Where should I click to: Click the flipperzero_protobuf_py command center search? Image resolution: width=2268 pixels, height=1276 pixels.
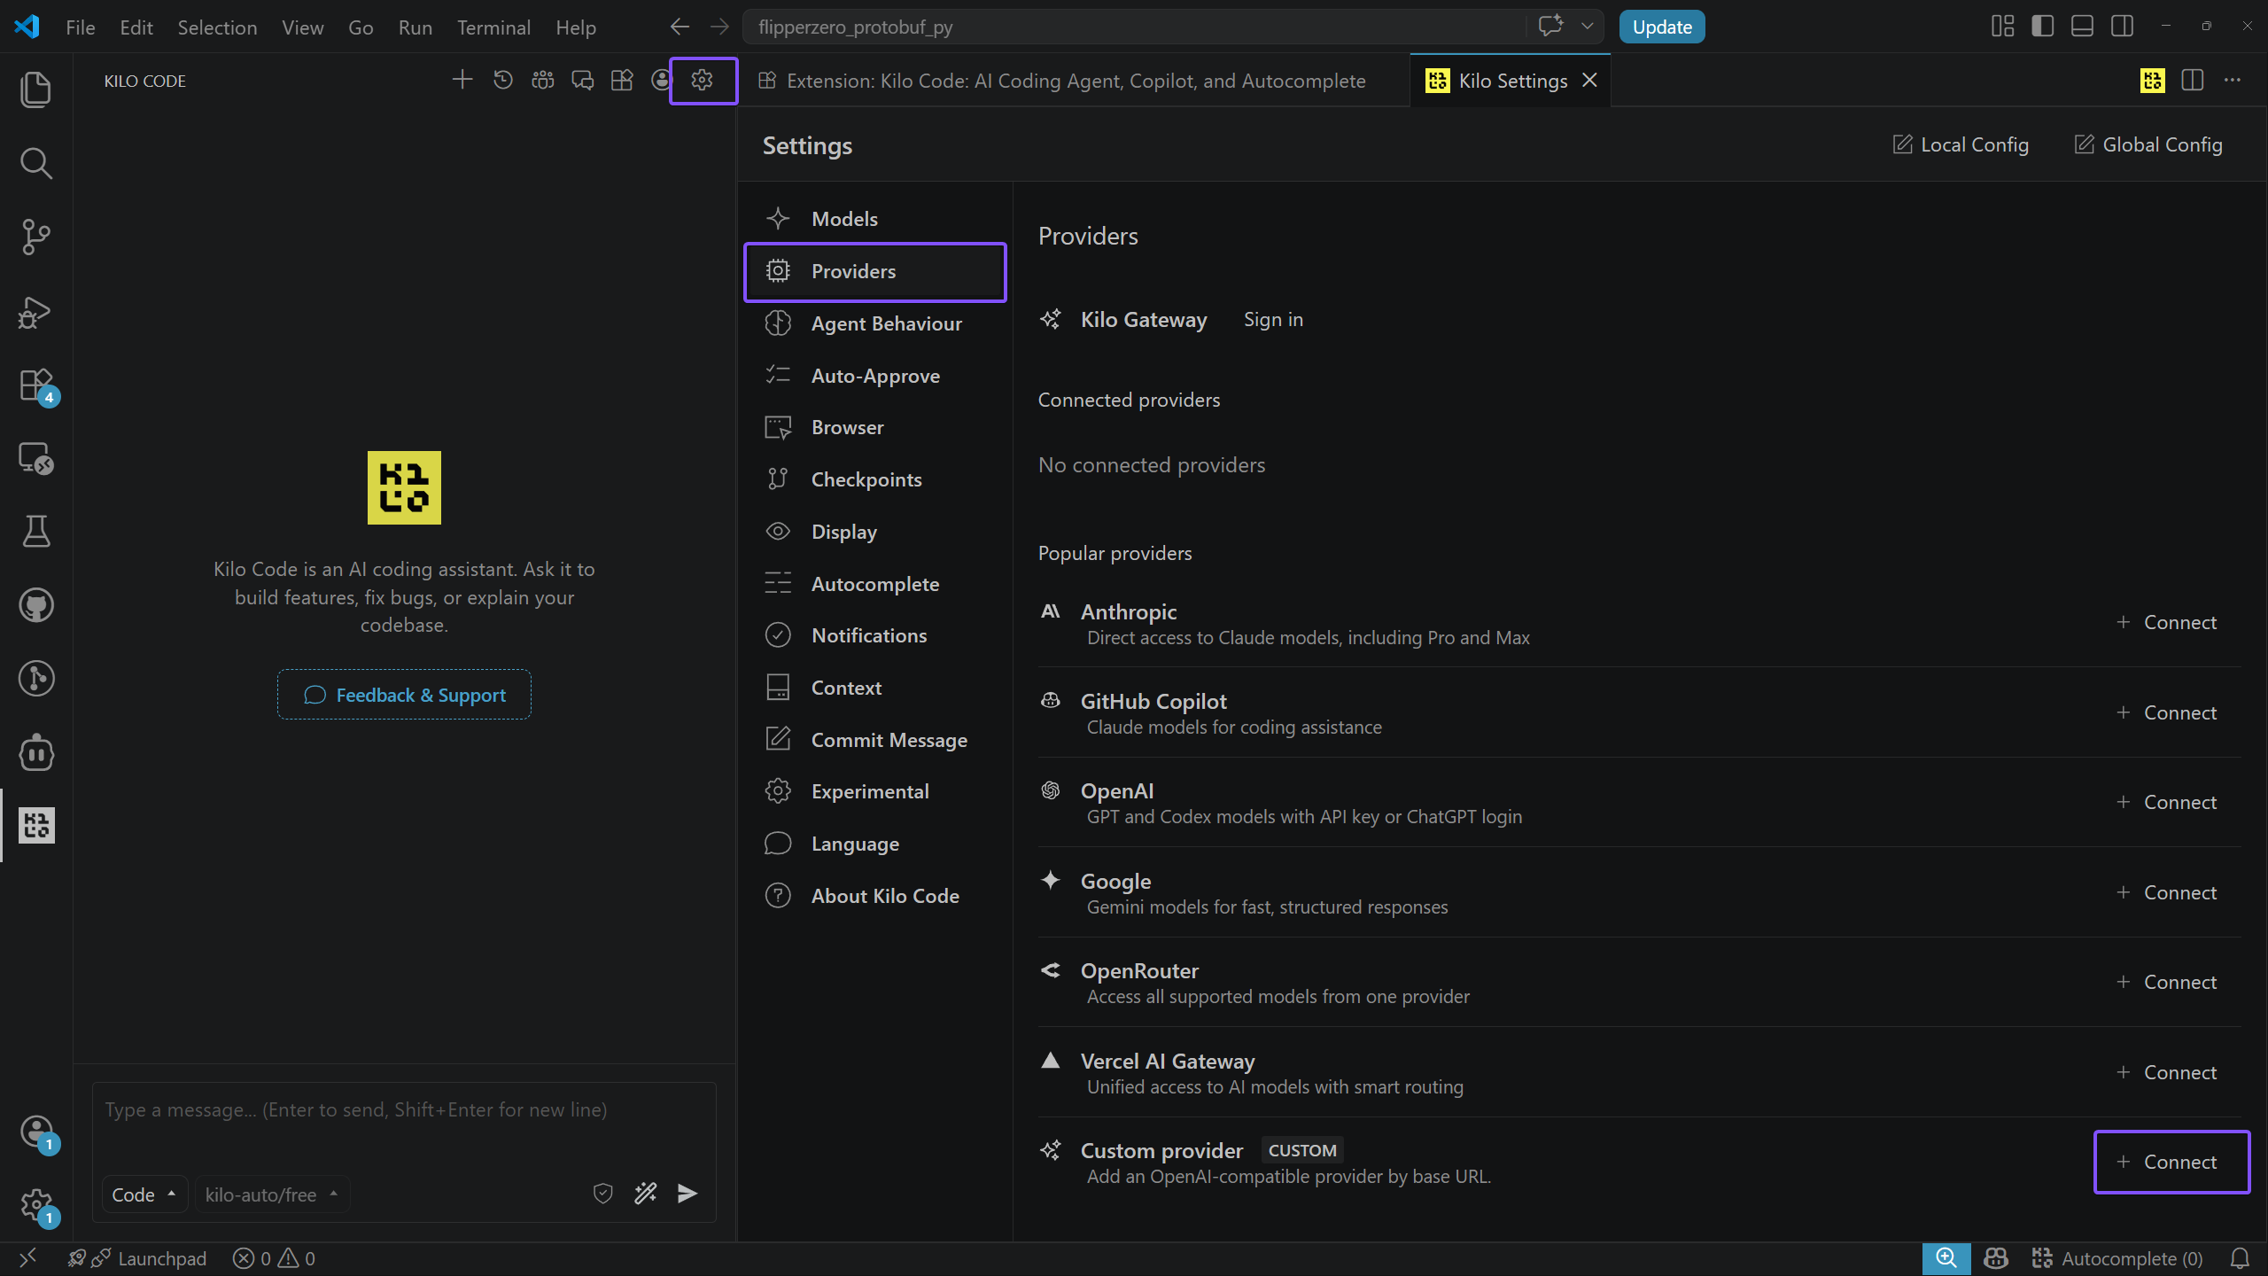[1134, 27]
